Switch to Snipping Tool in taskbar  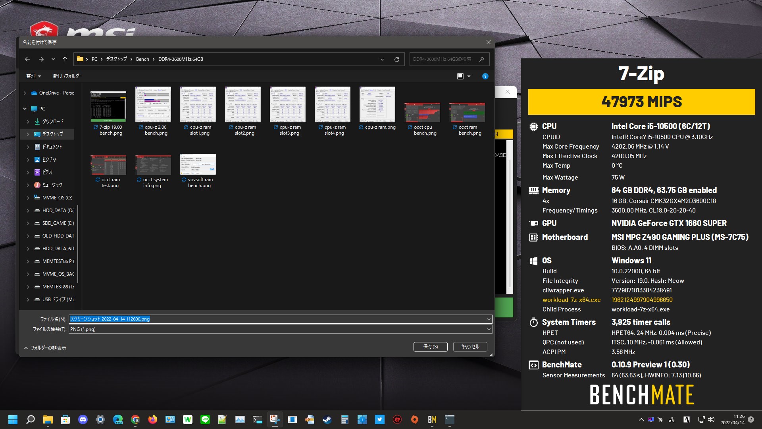[x=275, y=419]
